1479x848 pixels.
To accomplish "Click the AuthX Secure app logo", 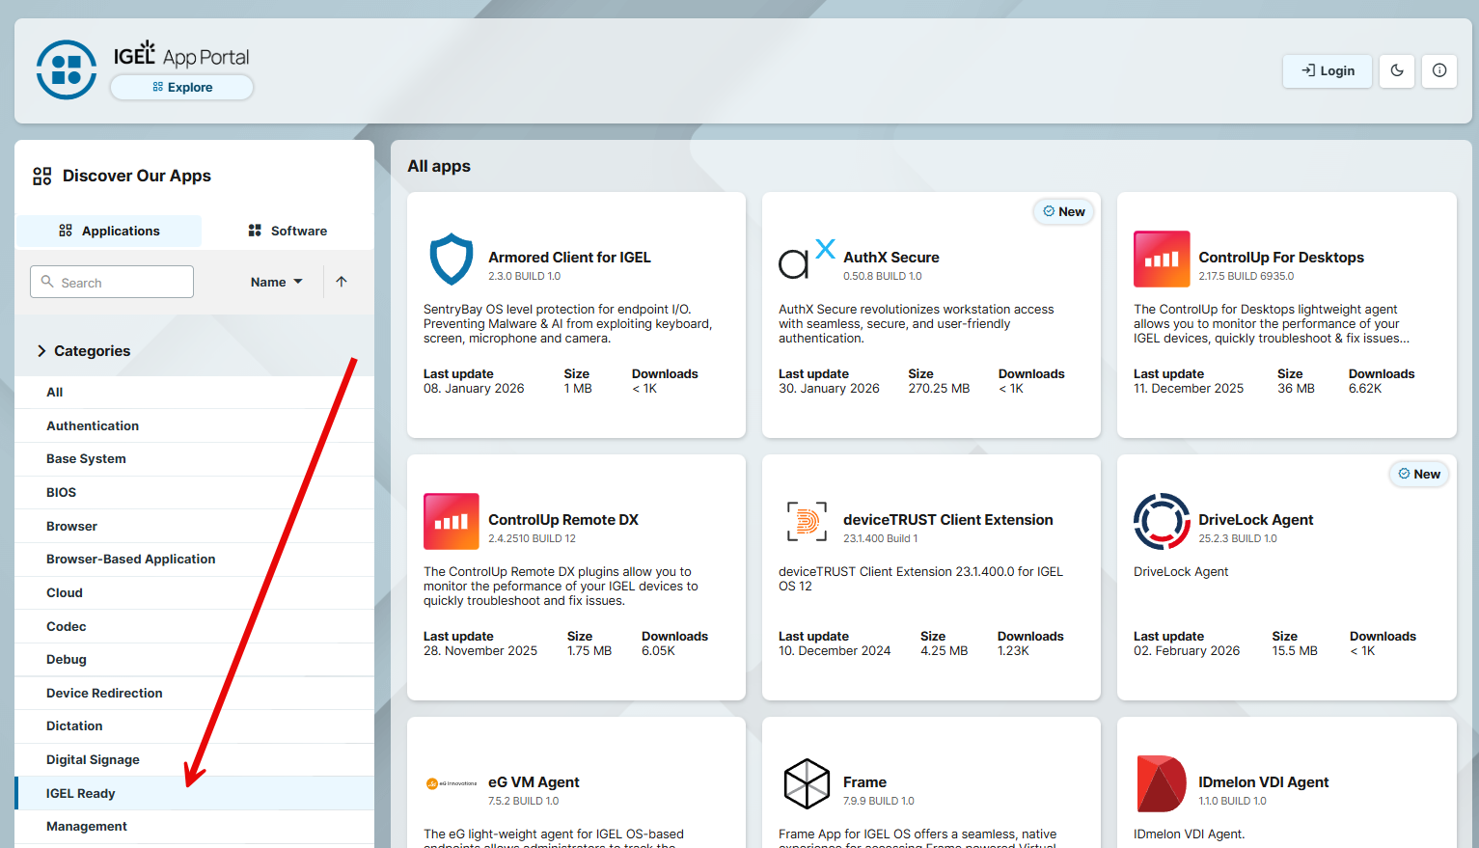I will coord(806,260).
